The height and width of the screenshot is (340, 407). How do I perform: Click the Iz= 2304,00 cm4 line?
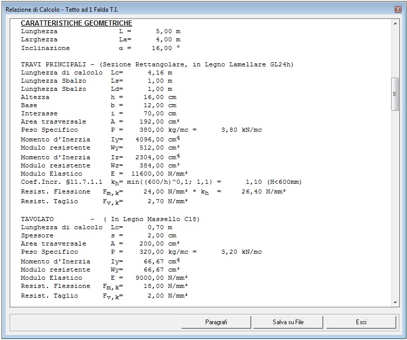100,157
